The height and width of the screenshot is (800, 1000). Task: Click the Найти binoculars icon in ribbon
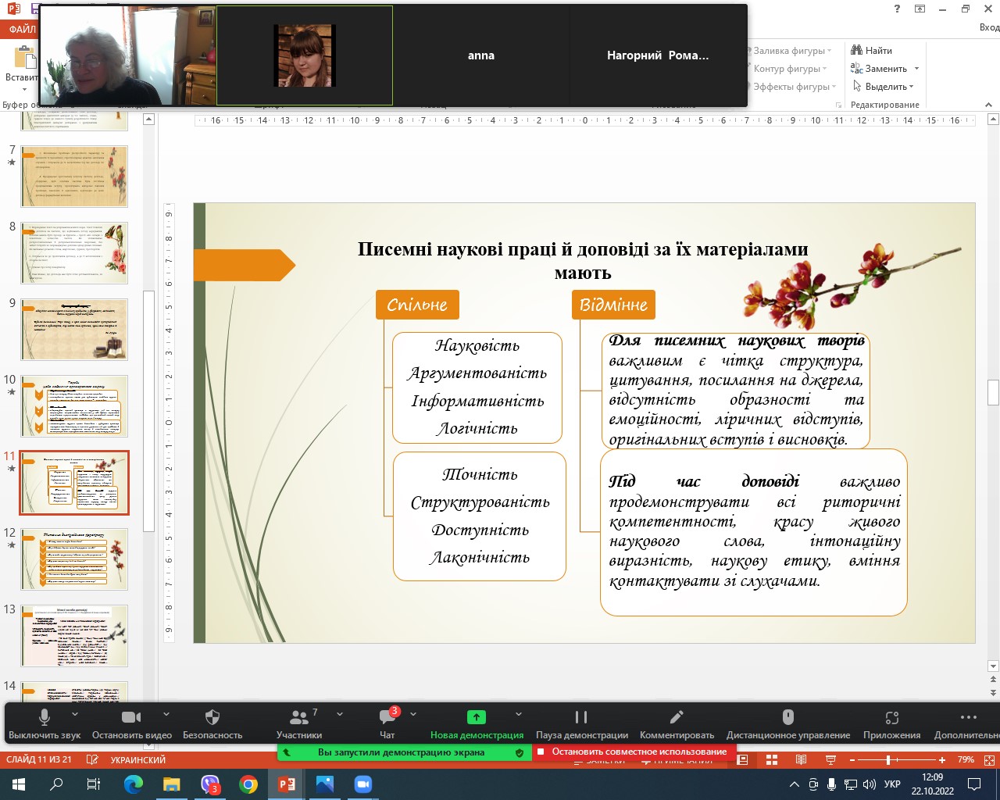(x=857, y=50)
